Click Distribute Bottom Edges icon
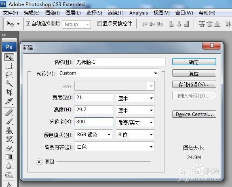This screenshot has height=187, width=232. 217,24
